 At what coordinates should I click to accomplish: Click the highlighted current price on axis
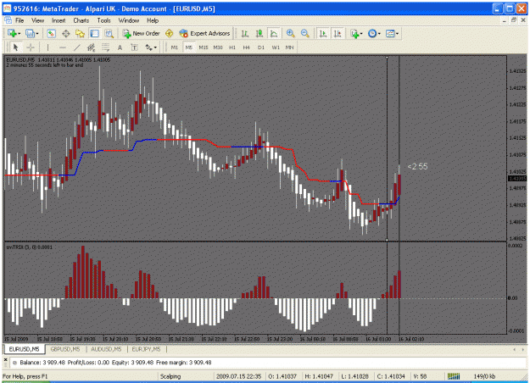pyautogui.click(x=517, y=178)
